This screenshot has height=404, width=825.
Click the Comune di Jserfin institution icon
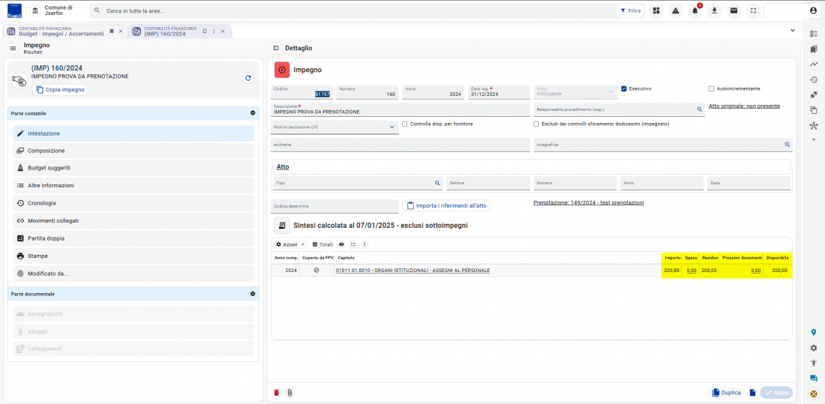pyautogui.click(x=35, y=10)
